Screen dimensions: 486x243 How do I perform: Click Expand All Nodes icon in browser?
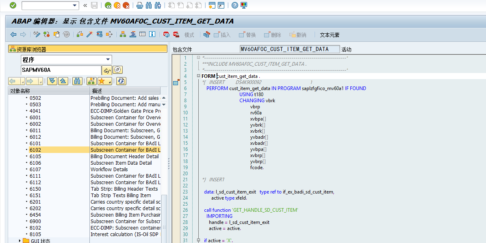(x=52, y=81)
